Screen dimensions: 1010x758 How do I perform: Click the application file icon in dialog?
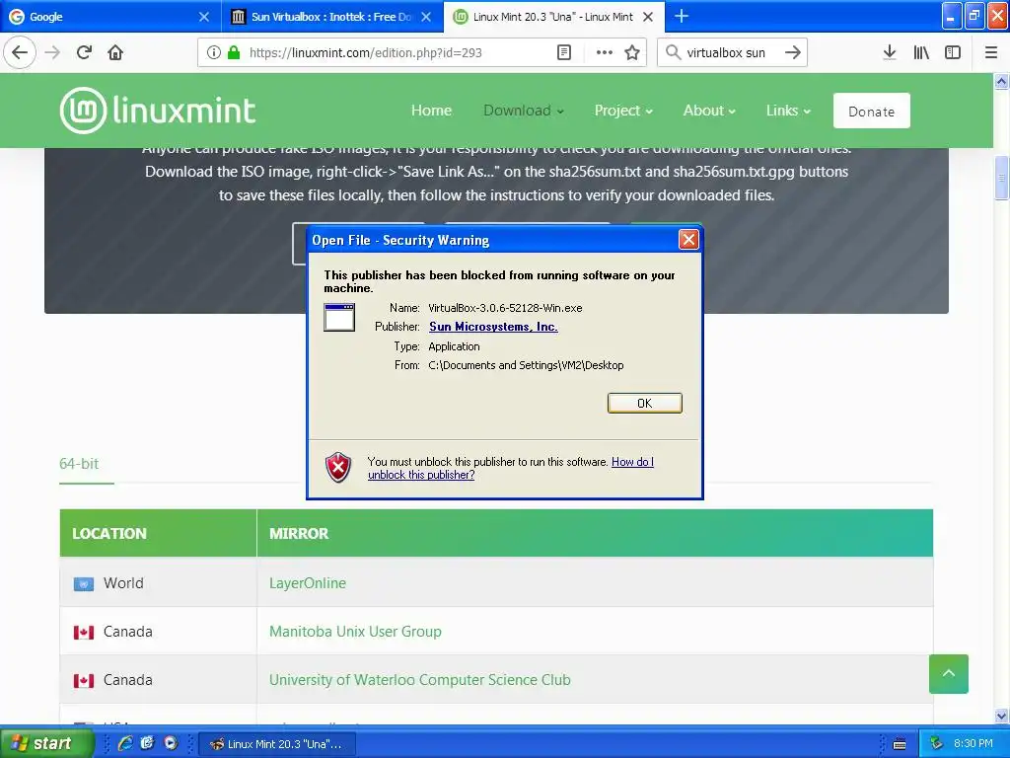[x=339, y=317]
